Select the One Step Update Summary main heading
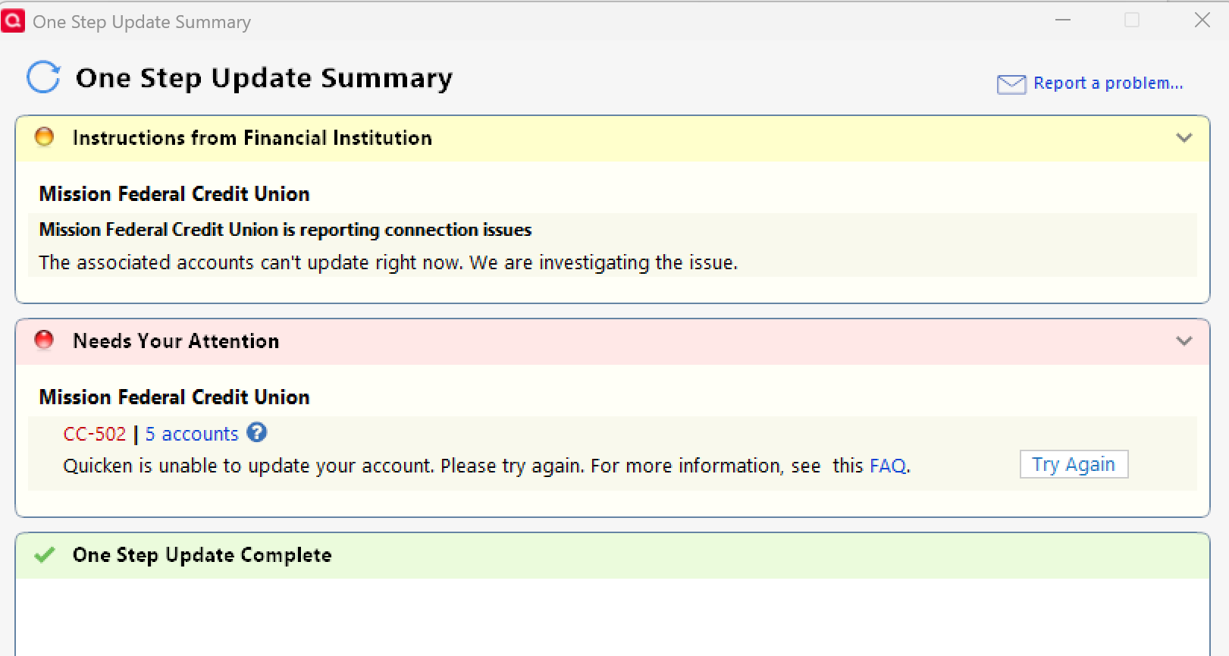1229x656 pixels. [264, 78]
